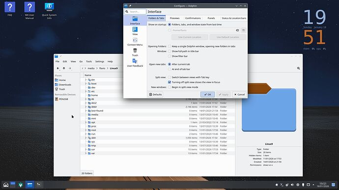The image size is (339, 190).
Task: Open the Trash settings category
Action: coord(135,52)
